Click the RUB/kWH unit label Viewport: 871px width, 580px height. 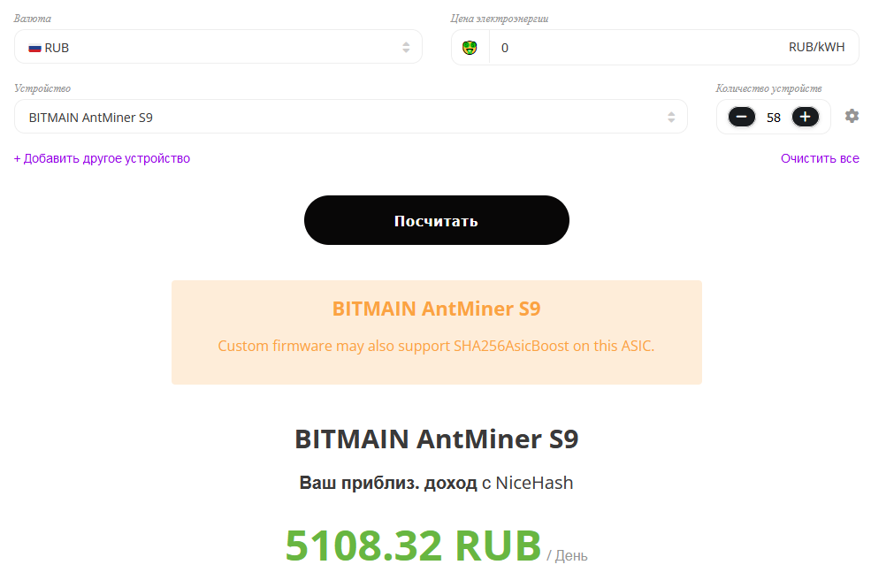pos(816,48)
